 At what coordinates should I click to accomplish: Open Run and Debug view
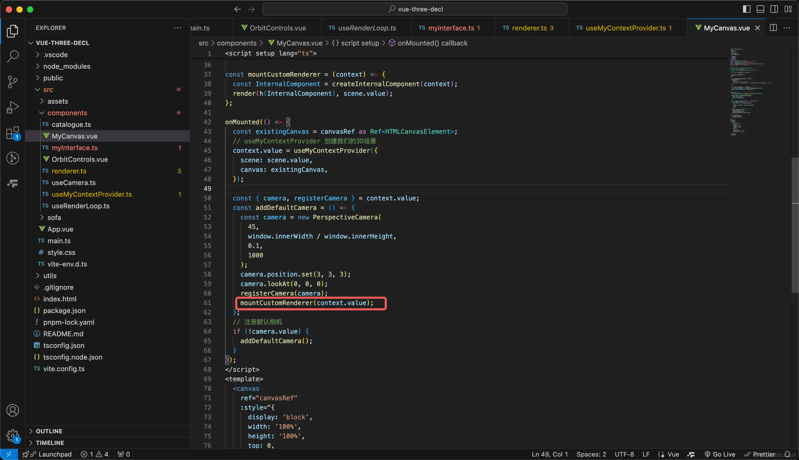point(13,107)
